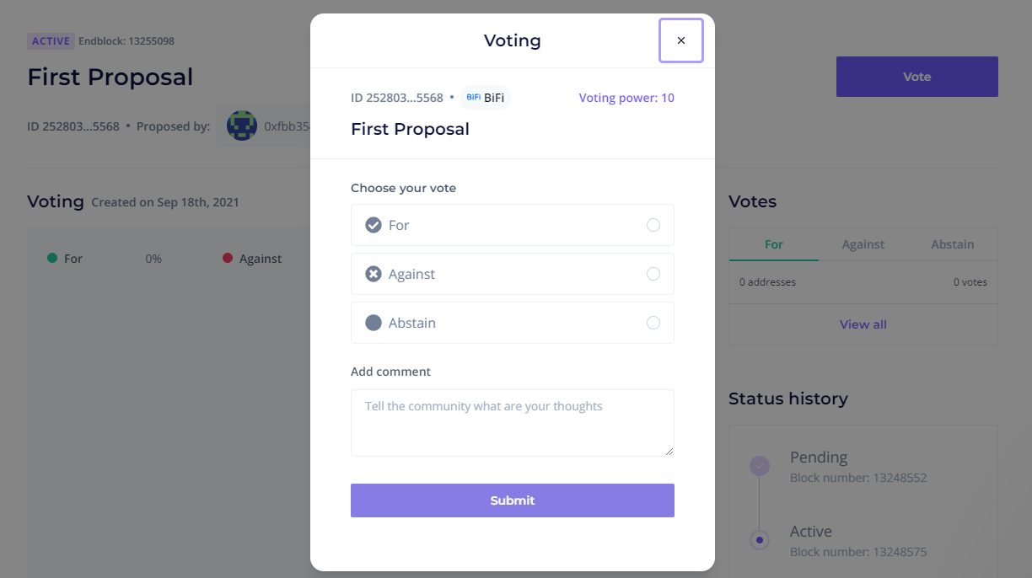The width and height of the screenshot is (1032, 578).
Task: Click the Pending status checkmark icon
Action: pyautogui.click(x=760, y=465)
